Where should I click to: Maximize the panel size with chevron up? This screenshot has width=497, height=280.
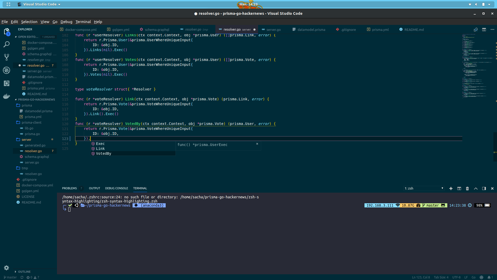pos(476,188)
